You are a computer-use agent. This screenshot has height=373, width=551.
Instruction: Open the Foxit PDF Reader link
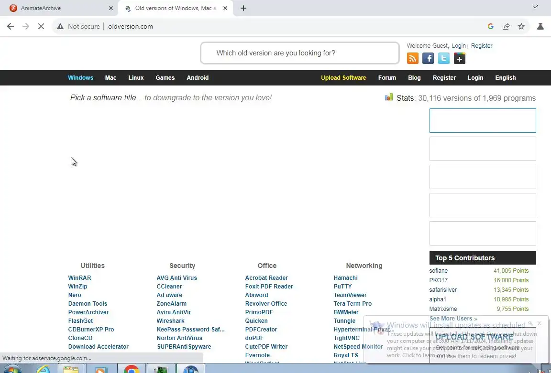pos(269,287)
